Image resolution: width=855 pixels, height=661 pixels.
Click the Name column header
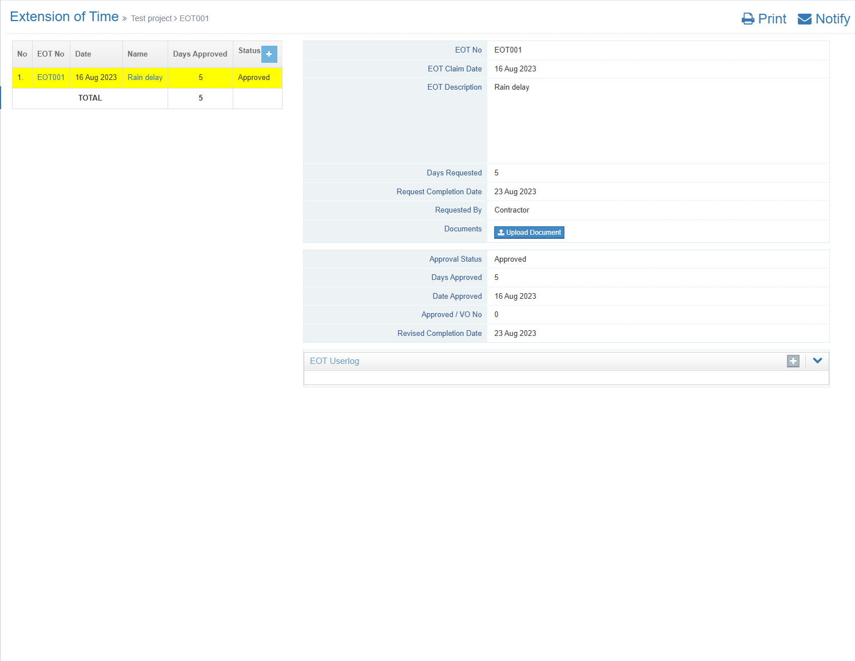coord(137,54)
